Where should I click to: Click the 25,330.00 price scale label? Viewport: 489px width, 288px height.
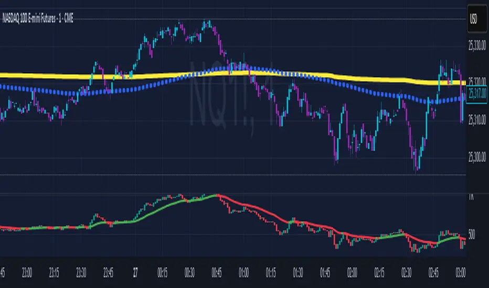click(x=477, y=46)
